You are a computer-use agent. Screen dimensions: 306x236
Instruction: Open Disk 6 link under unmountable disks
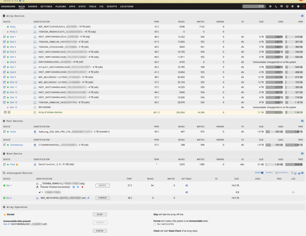6,224
